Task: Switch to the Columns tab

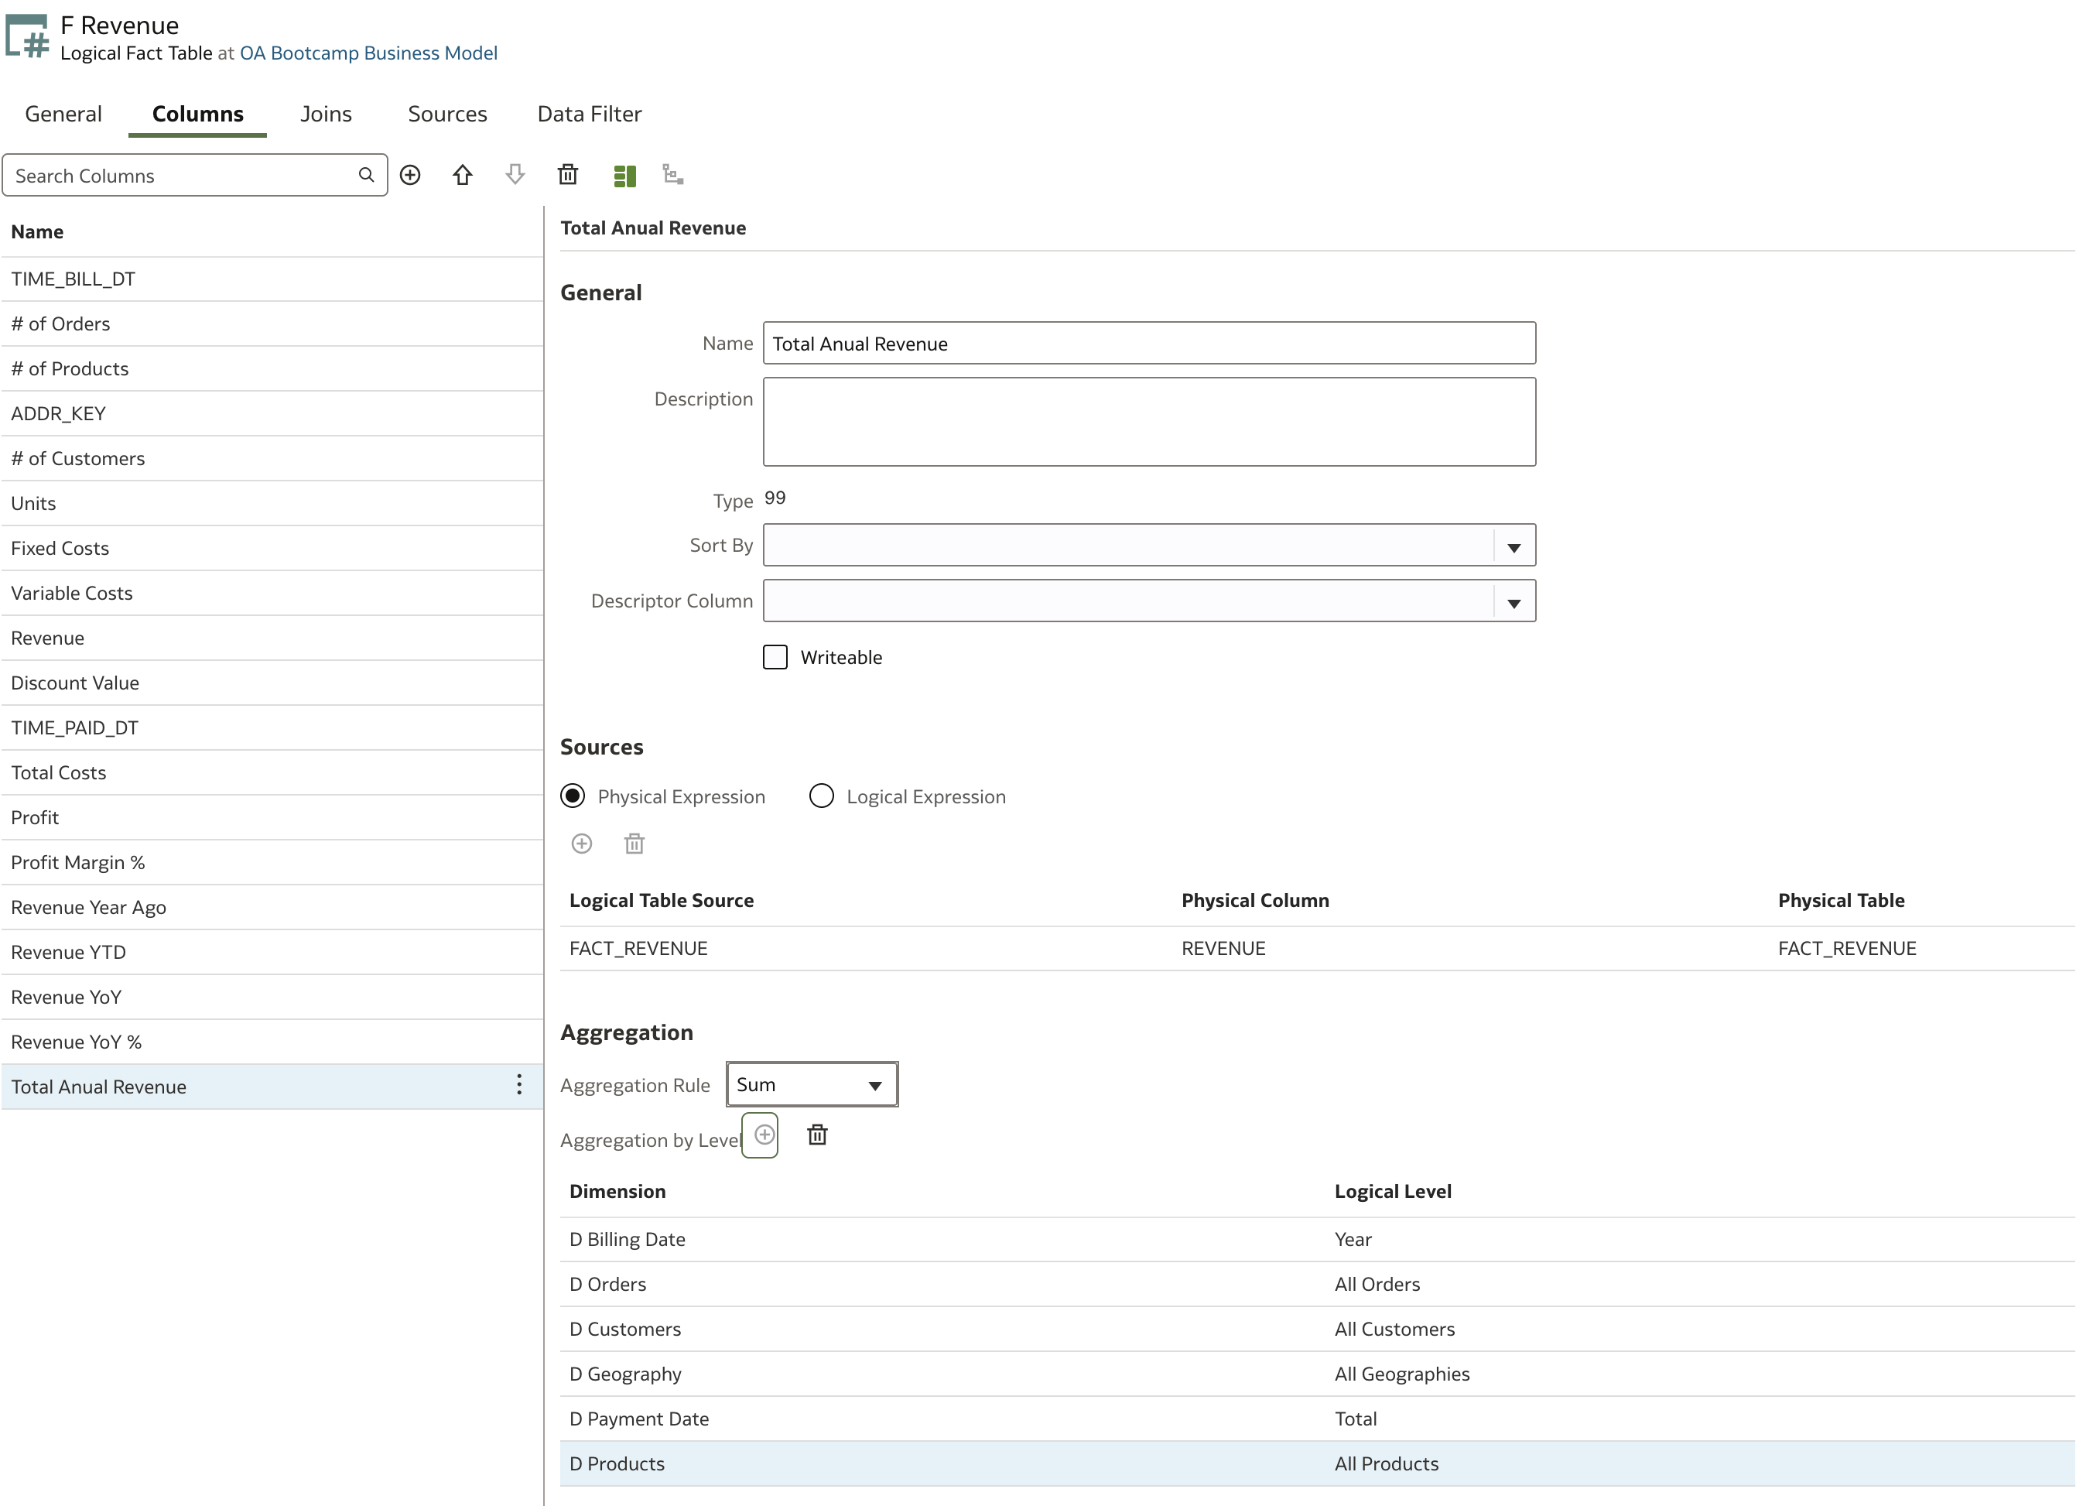Action: click(198, 114)
